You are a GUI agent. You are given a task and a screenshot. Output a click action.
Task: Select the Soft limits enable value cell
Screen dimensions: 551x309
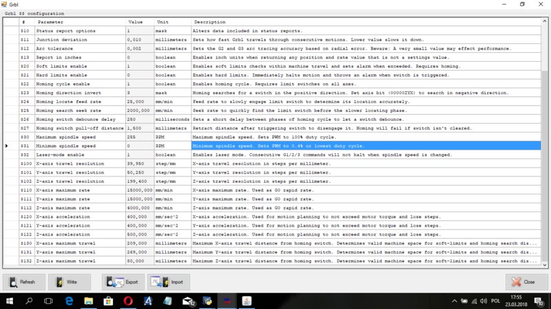[140, 66]
